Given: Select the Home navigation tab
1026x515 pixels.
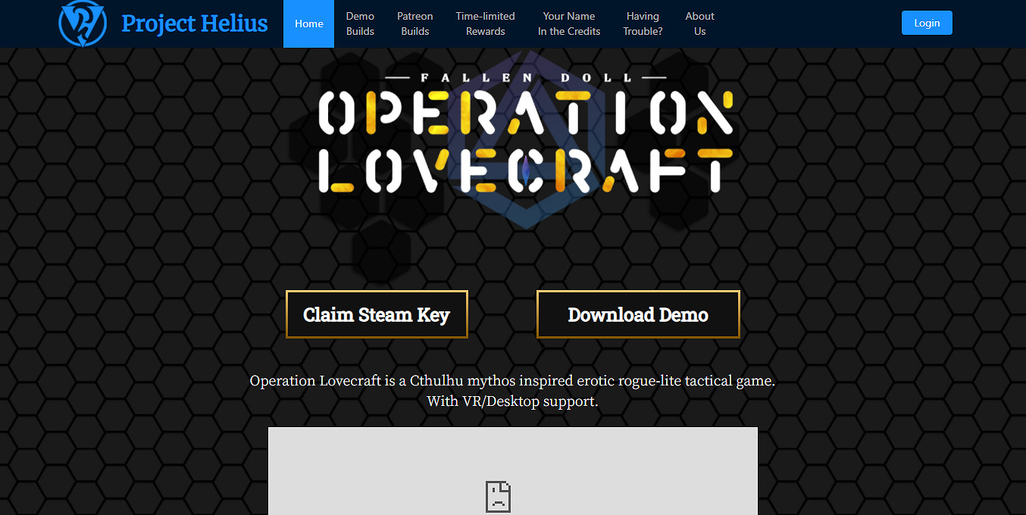Looking at the screenshot, I should (x=308, y=23).
